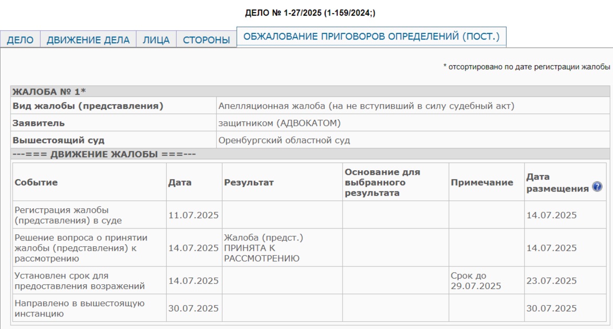
Task: Click the case number heading ДЕЛО № 1-27/2025
Action: [310, 14]
